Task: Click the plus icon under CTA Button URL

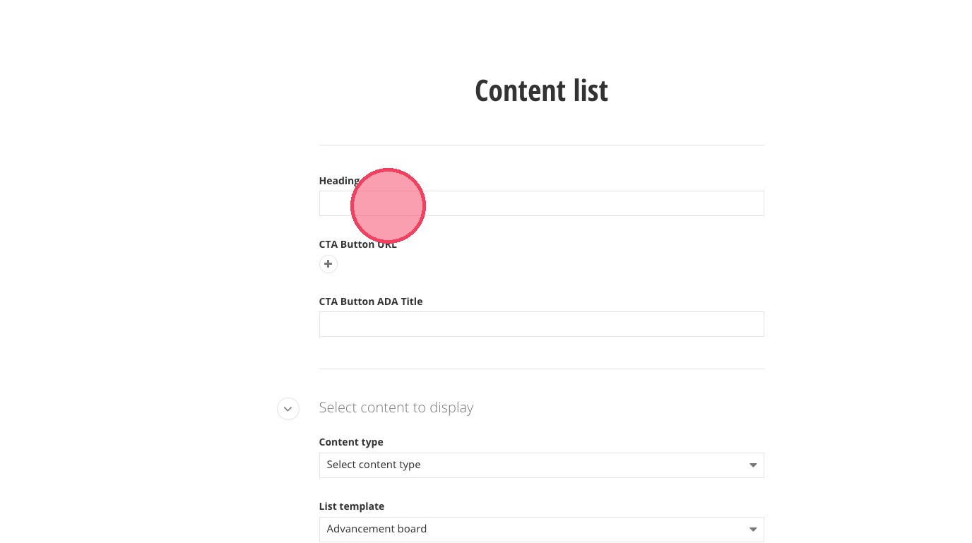Action: click(x=328, y=264)
